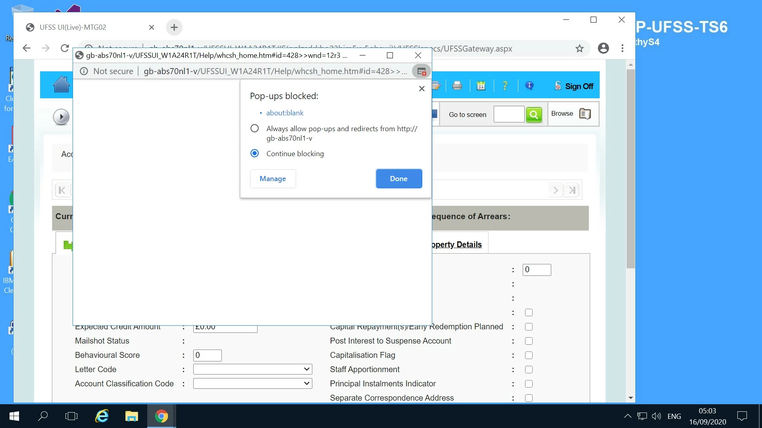
Task: Click the yellow question mark help icon
Action: (505, 86)
